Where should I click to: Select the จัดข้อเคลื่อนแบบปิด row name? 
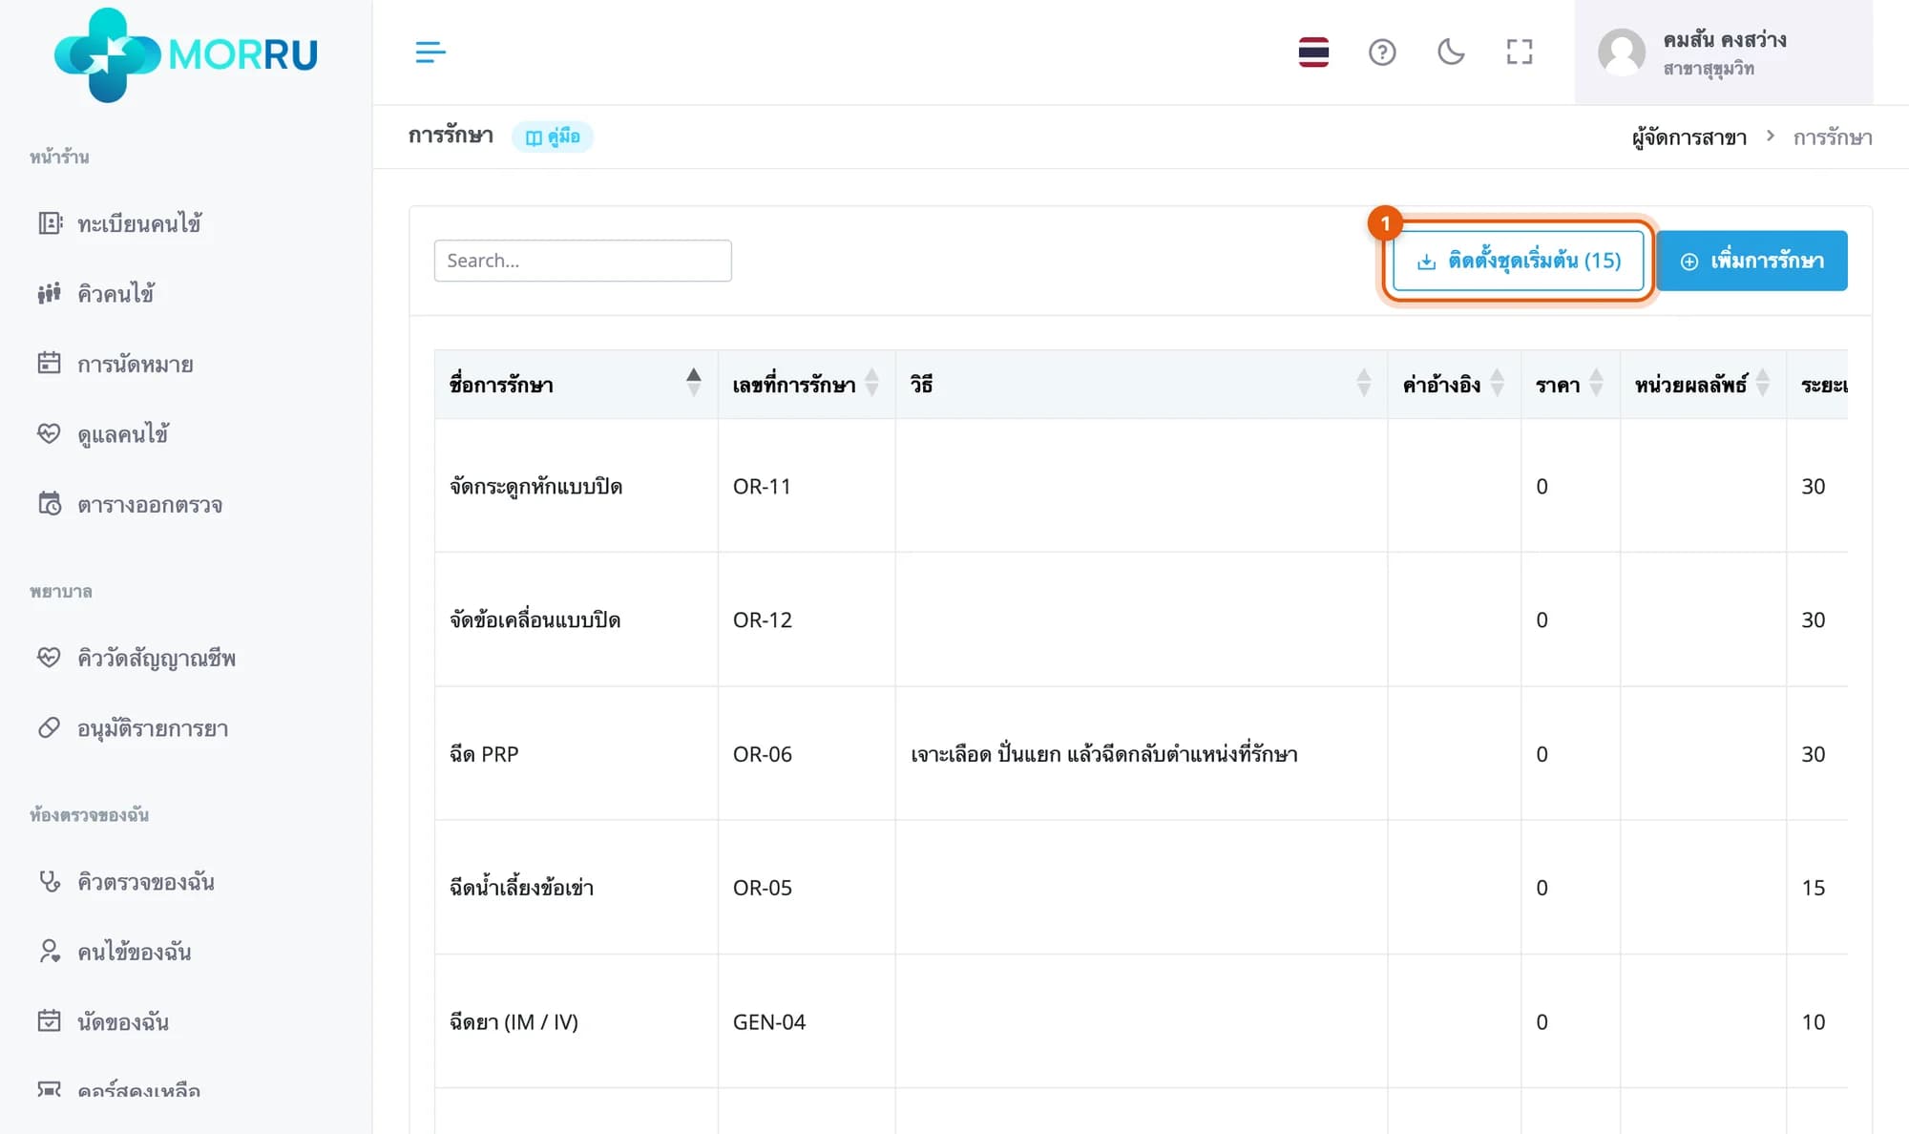(x=535, y=620)
